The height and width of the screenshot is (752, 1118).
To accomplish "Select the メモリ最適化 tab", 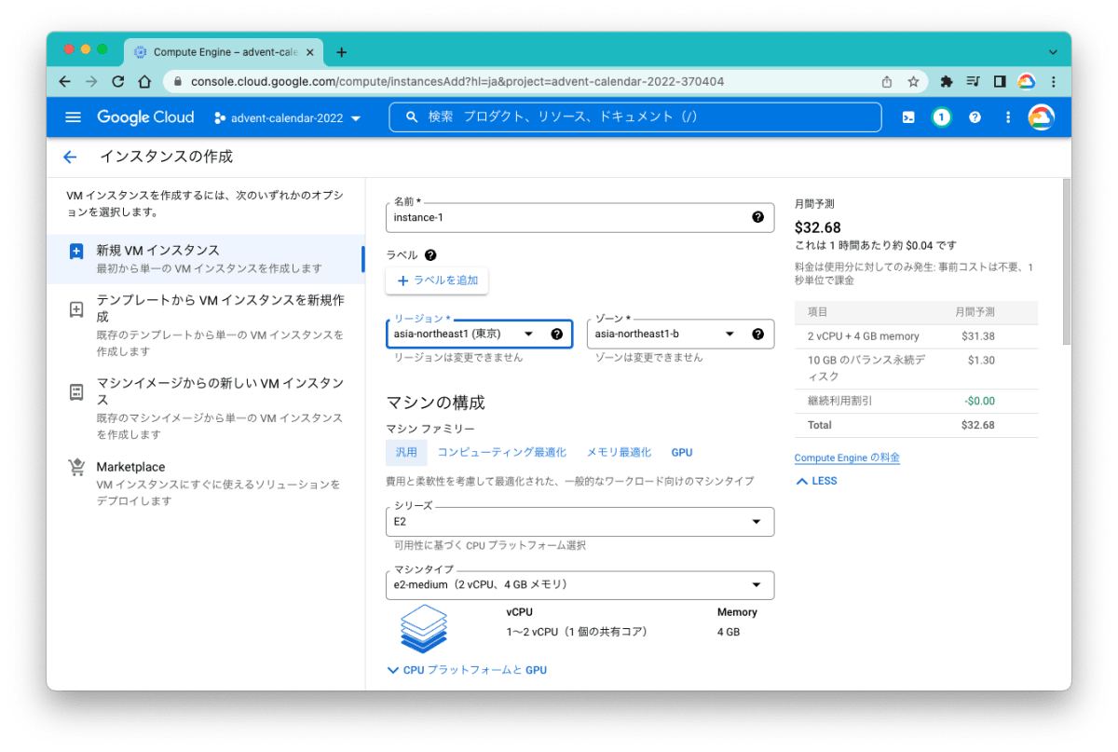I will point(619,452).
